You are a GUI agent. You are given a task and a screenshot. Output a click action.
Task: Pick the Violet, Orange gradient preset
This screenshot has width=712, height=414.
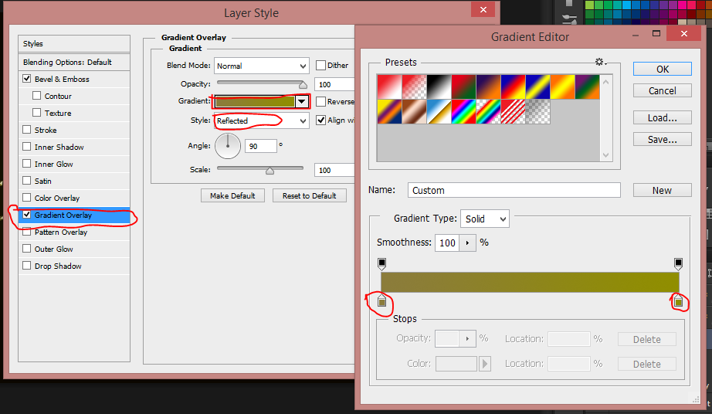coord(489,87)
